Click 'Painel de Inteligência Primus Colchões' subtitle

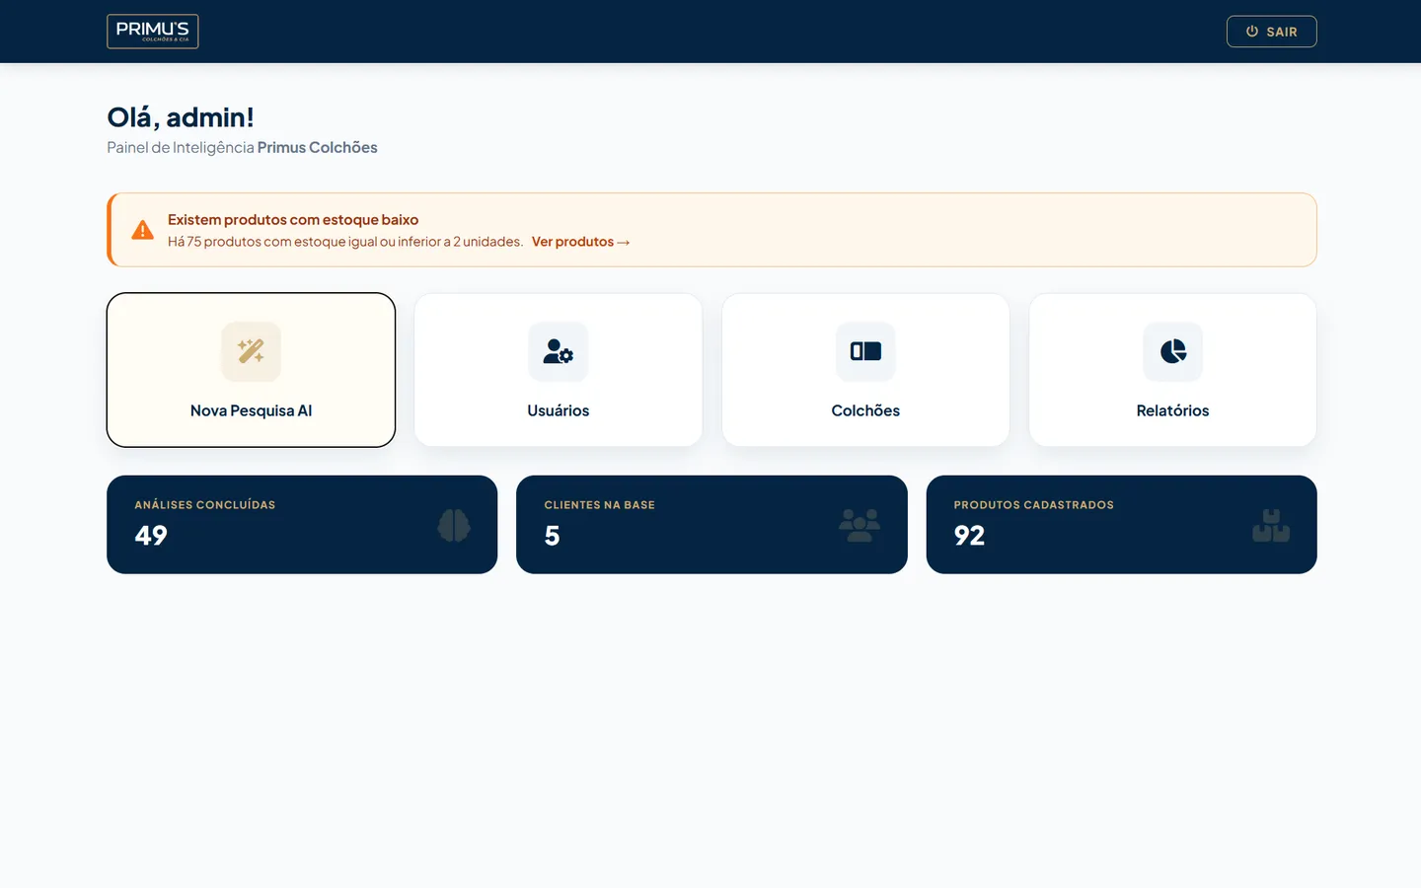[x=242, y=148]
